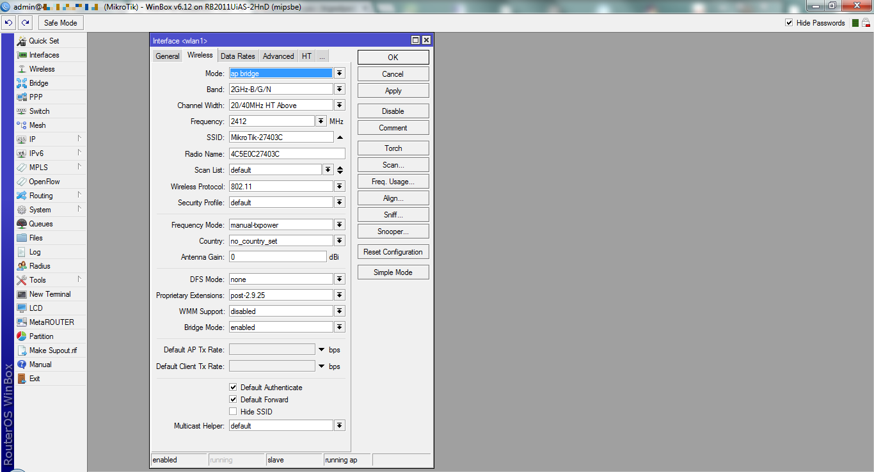Click the Antenna Gain input field
Image resolution: width=874 pixels, height=472 pixels.
tap(278, 257)
